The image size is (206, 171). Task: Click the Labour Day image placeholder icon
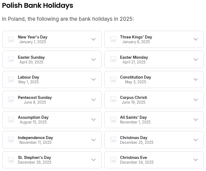pyautogui.click(x=11, y=79)
